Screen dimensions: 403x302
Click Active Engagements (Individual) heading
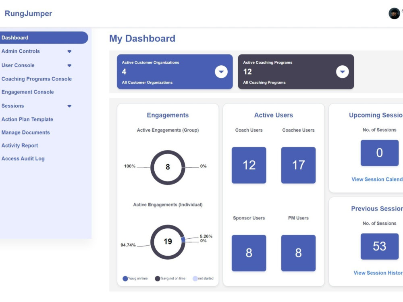[x=168, y=205]
